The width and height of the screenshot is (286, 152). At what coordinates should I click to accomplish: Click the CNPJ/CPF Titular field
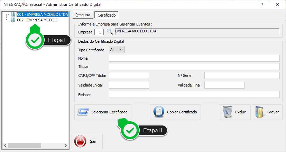[129, 75]
